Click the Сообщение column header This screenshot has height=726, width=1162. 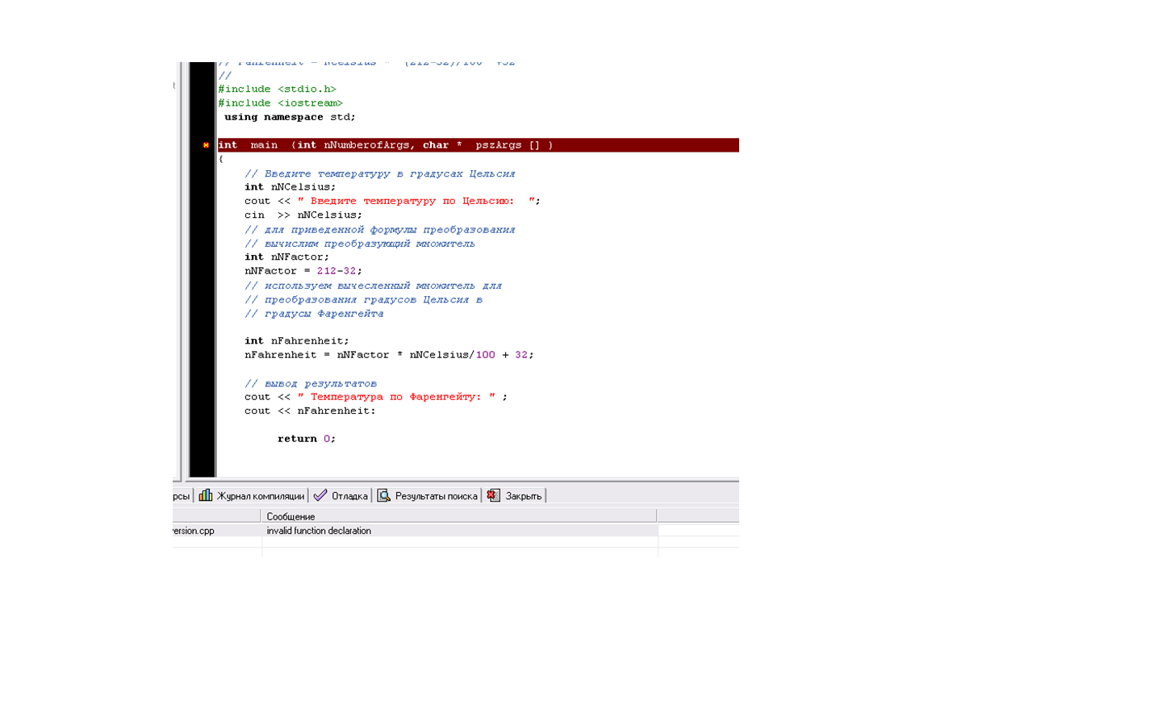pyautogui.click(x=458, y=516)
